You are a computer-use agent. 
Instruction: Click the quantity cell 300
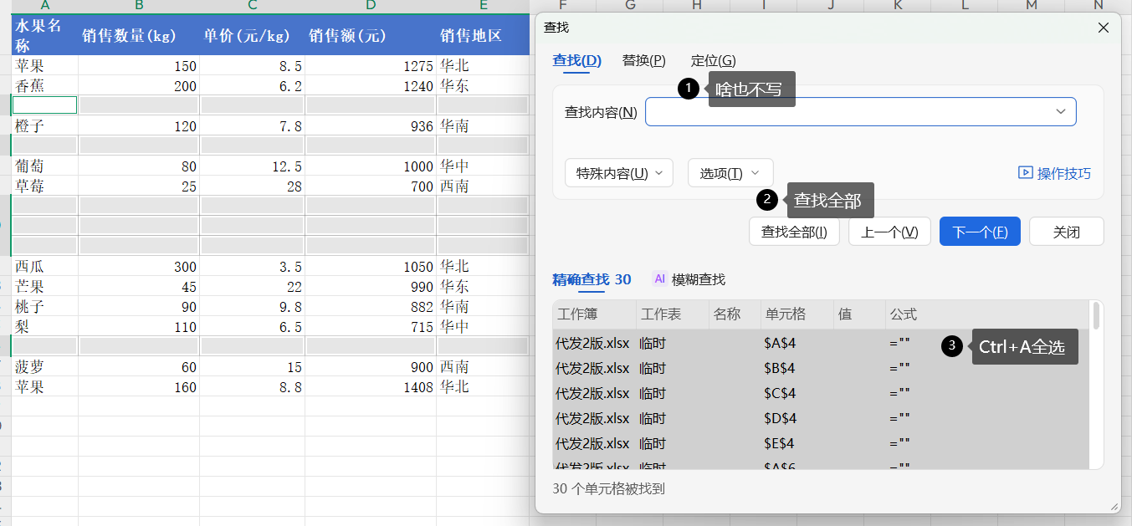(139, 266)
